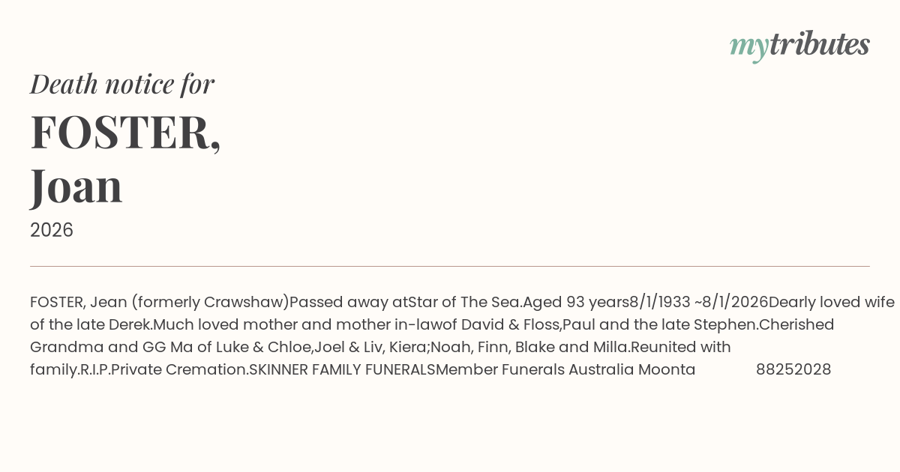Click the 'Dearly loved wife' phrase
The width and height of the screenshot is (900, 472).
831,302
